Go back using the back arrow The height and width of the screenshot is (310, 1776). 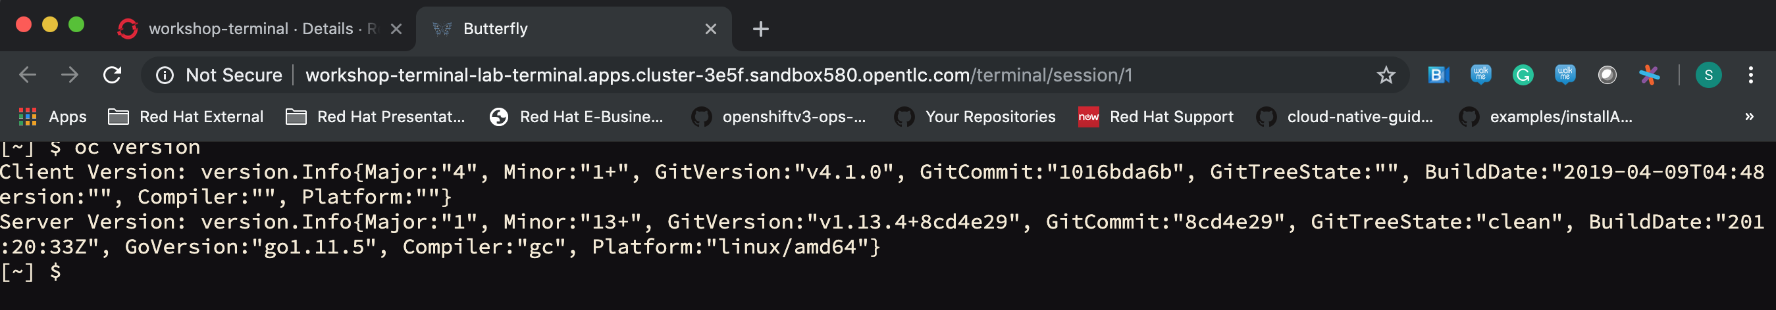pos(28,75)
